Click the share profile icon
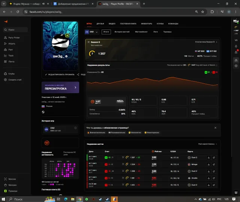240x202 pixels. point(78,74)
